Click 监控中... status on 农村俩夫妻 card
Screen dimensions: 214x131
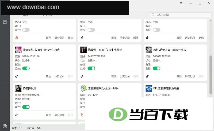158,60
